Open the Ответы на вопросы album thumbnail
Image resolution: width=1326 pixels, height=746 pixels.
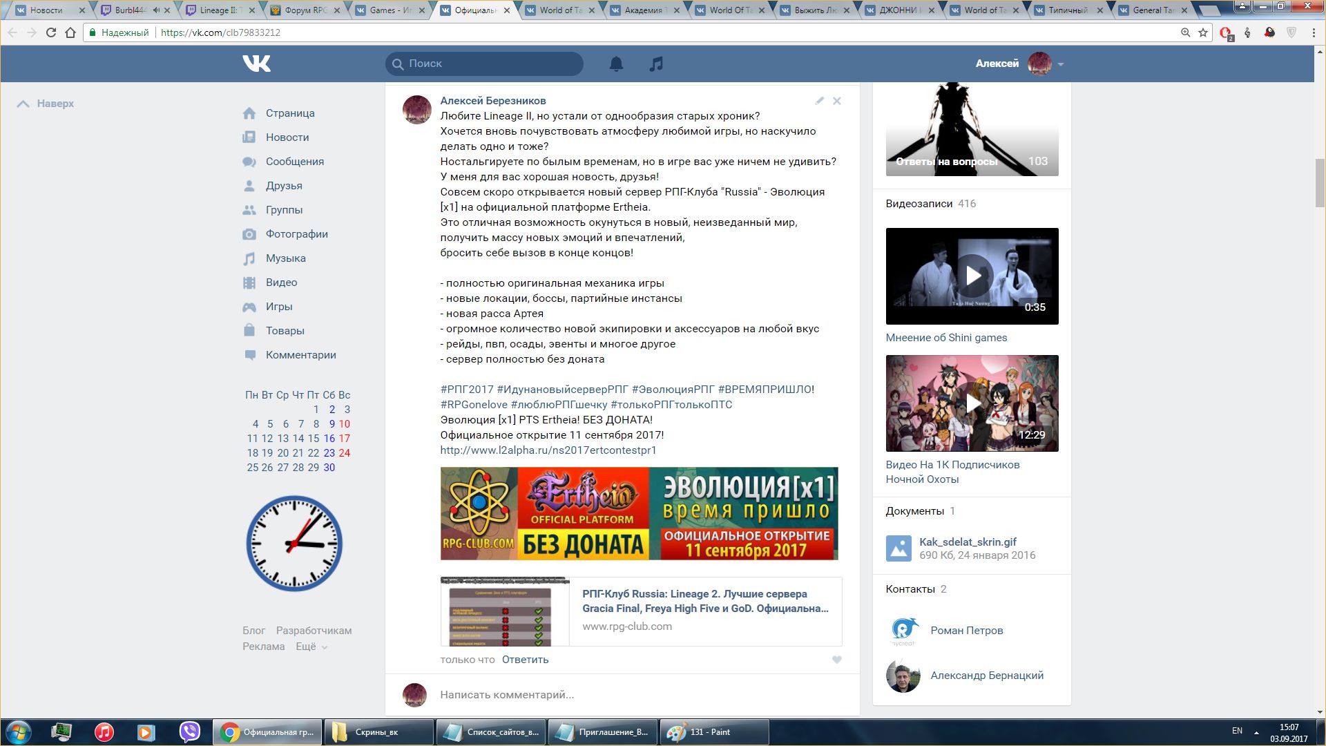[x=972, y=129]
